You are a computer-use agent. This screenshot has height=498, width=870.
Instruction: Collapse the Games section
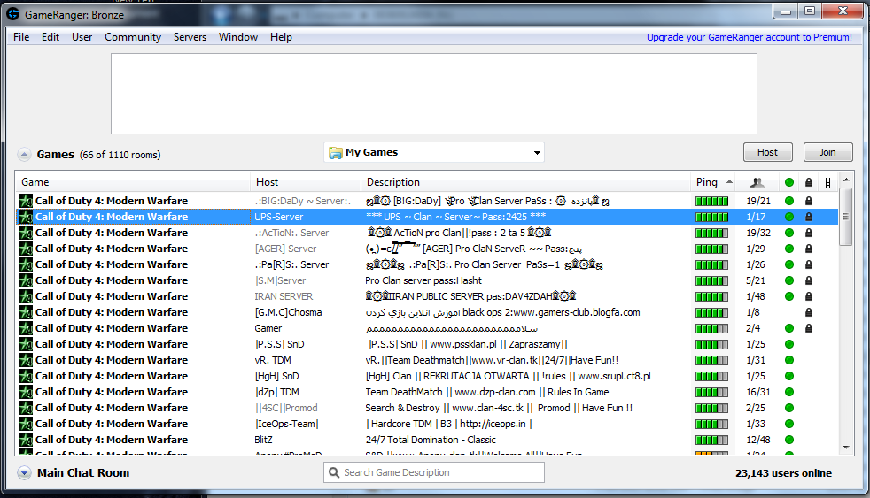24,155
